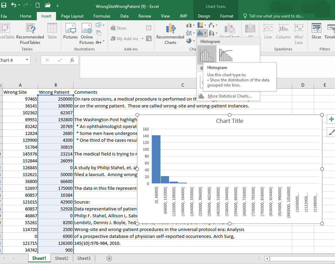This screenshot has height=264, width=335.
Task: Open the Chart Elements plus button
Action: 331,119
